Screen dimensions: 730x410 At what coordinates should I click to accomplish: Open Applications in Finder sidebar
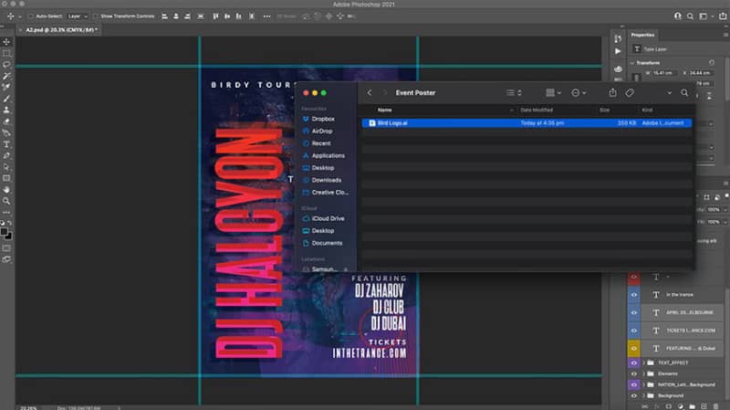(x=324, y=155)
